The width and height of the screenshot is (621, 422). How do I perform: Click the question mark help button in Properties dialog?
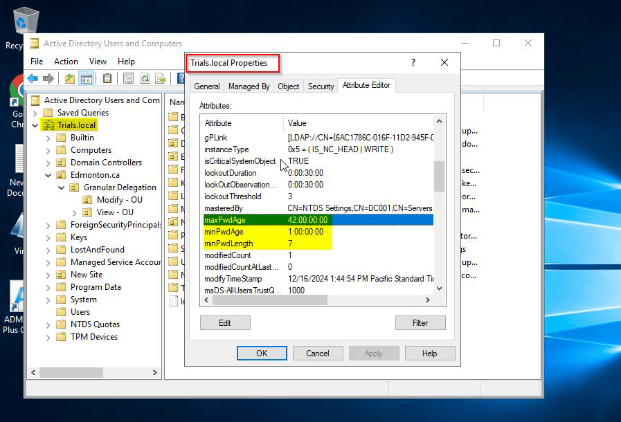413,62
